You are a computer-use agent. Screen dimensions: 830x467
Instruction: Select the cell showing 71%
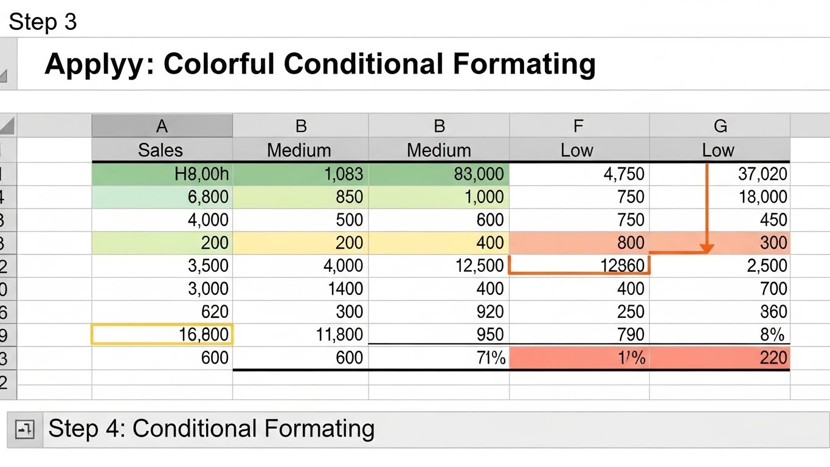click(x=438, y=358)
